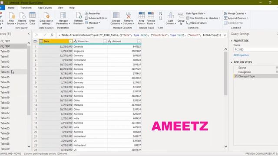Open Remove Rows options
The width and height of the screenshot is (278, 156).
coord(151,18)
